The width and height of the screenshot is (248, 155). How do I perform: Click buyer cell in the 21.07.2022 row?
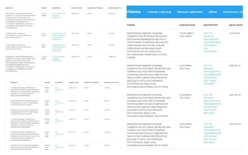point(187,35)
